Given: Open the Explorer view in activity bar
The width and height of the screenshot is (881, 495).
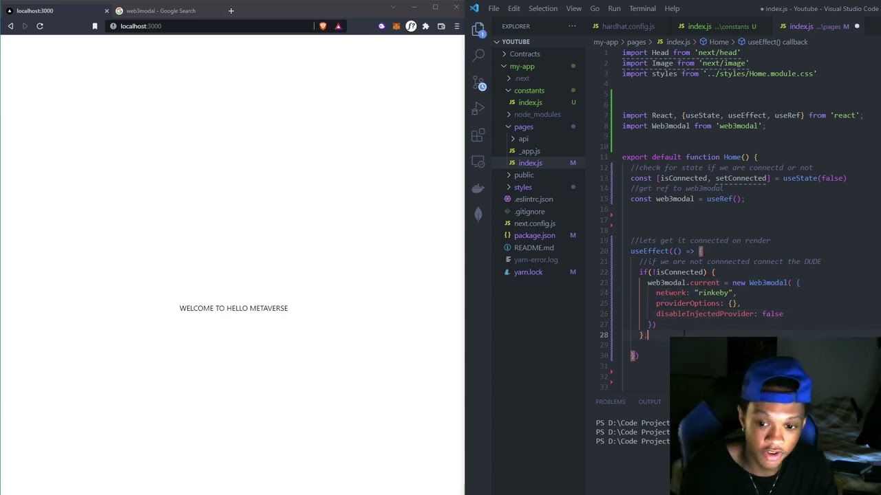Looking at the screenshot, I should (478, 30).
